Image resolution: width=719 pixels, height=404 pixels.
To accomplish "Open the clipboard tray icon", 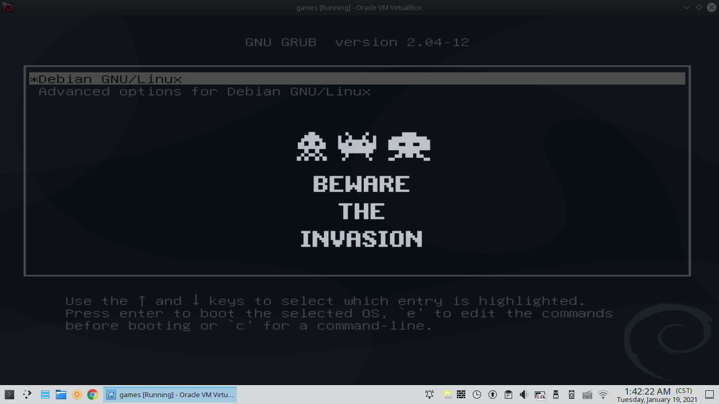I will 508,395.
